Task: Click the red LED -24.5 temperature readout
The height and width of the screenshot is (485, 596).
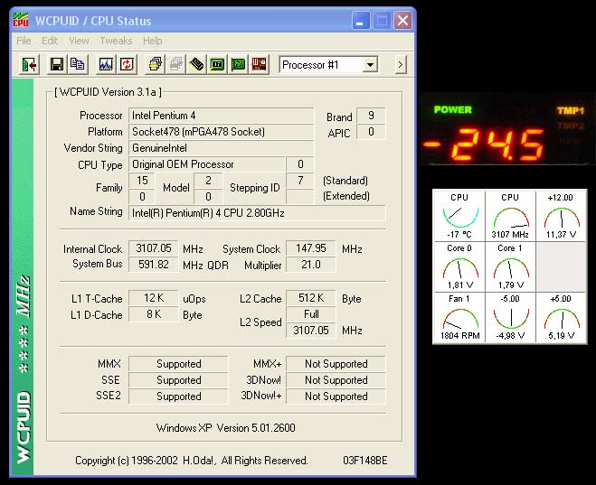Action: pos(484,144)
